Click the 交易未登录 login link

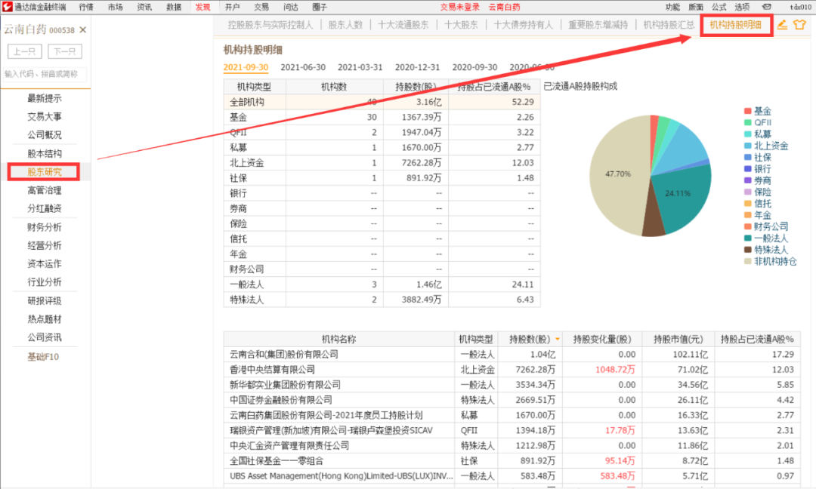(x=460, y=8)
